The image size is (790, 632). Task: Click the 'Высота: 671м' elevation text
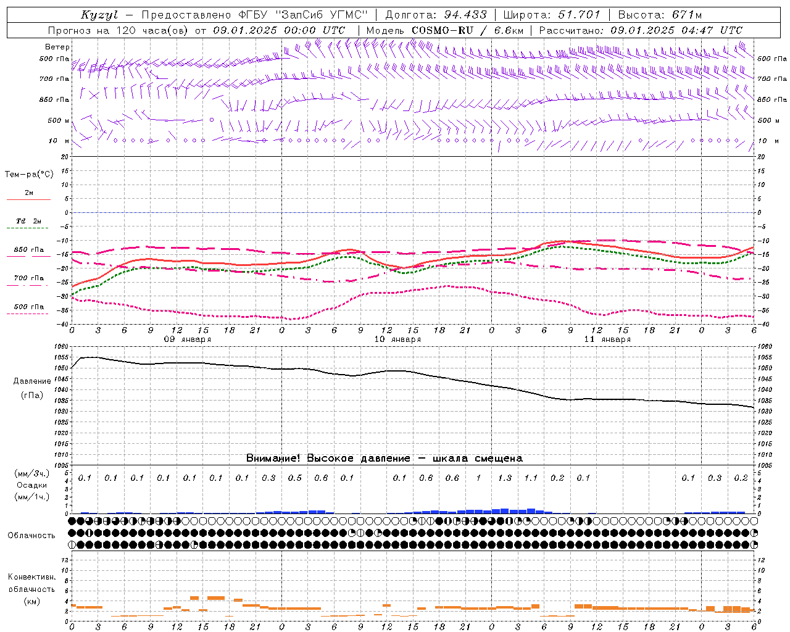660,15
